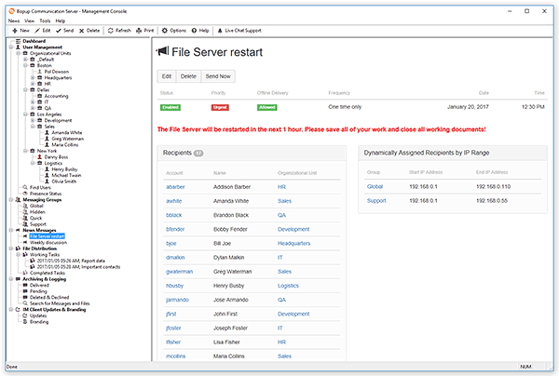Open the Branding tree node
Screen dimensions: 559x376
(x=39, y=322)
